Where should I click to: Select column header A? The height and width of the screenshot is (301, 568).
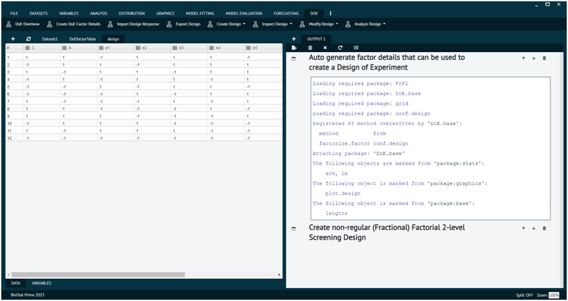tap(79, 48)
